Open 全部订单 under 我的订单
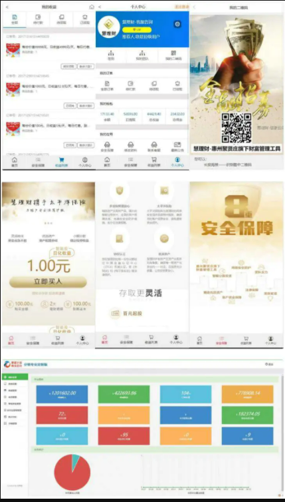This screenshot has height=502, width=285. pos(107,86)
